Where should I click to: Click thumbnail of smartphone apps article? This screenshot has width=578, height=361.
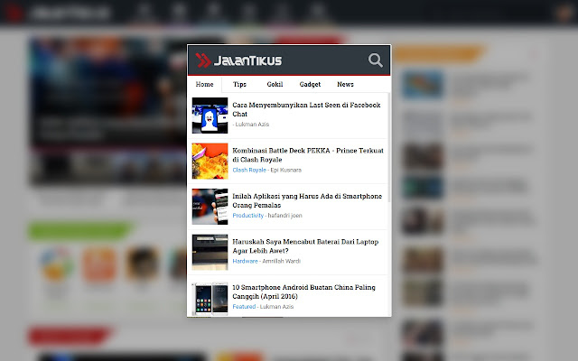click(x=210, y=207)
